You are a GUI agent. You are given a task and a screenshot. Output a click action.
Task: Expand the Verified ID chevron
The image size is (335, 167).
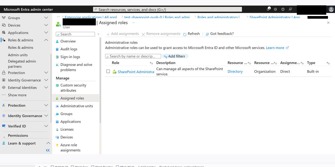pyautogui.click(x=46, y=126)
